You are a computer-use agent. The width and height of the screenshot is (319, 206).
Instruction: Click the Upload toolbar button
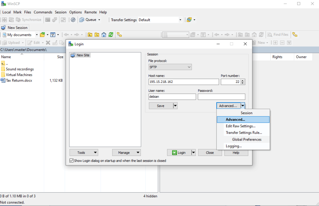point(11,43)
